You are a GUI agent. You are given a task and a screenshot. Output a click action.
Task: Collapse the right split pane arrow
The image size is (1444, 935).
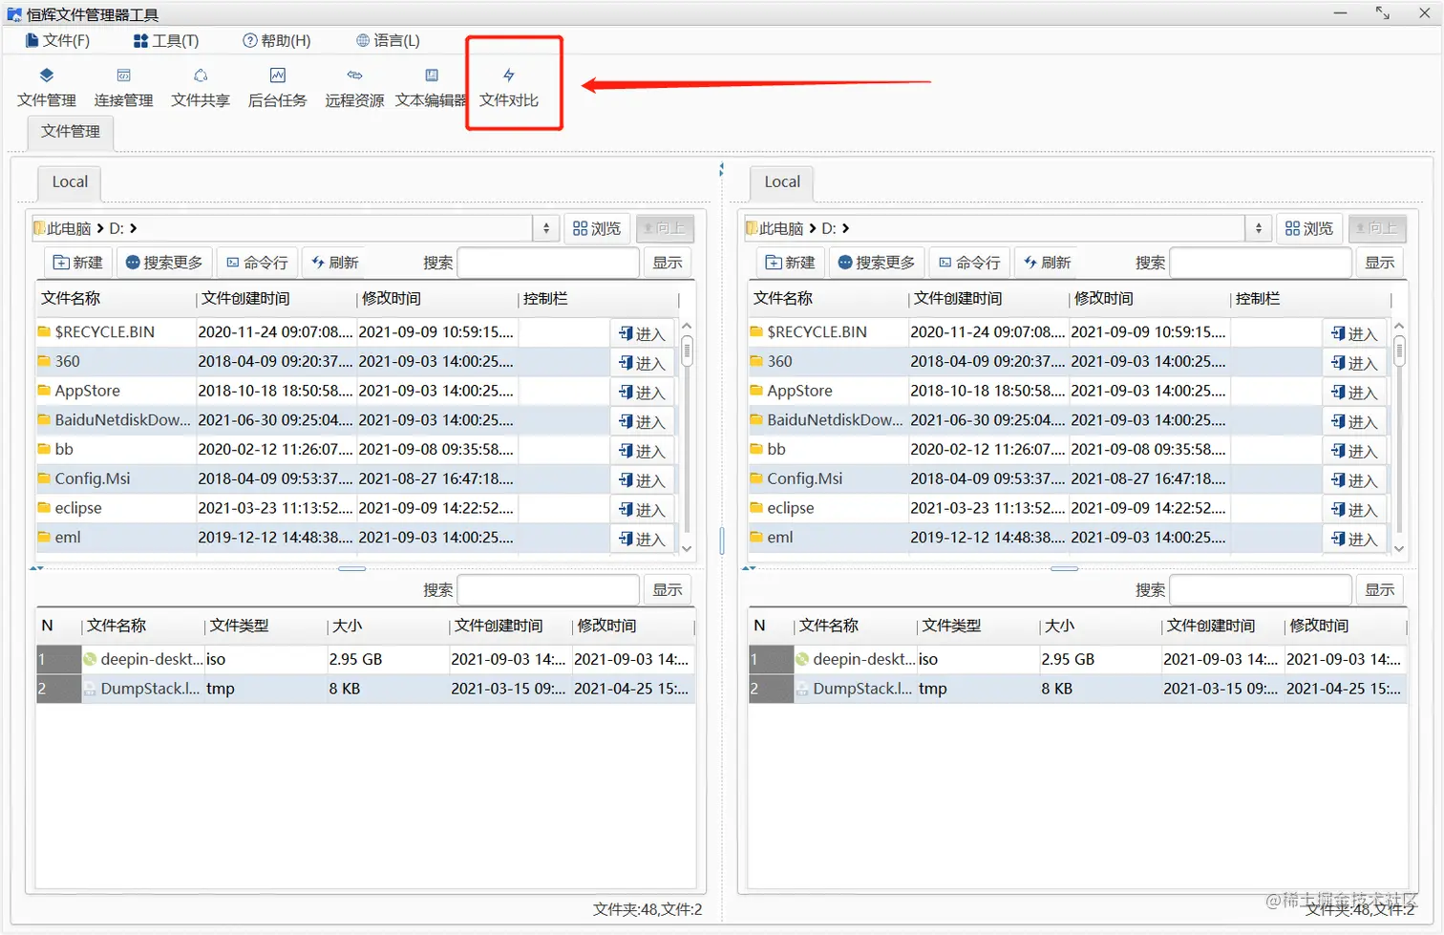750,568
